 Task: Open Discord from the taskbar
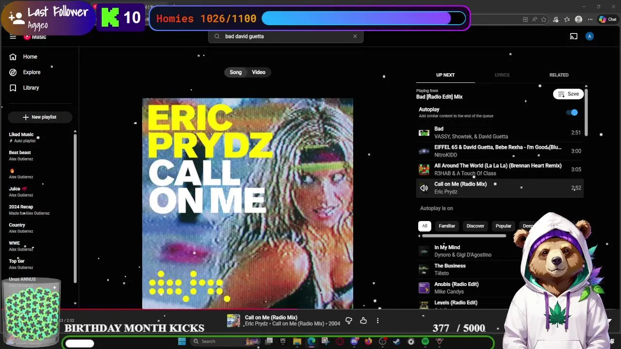tap(354, 342)
